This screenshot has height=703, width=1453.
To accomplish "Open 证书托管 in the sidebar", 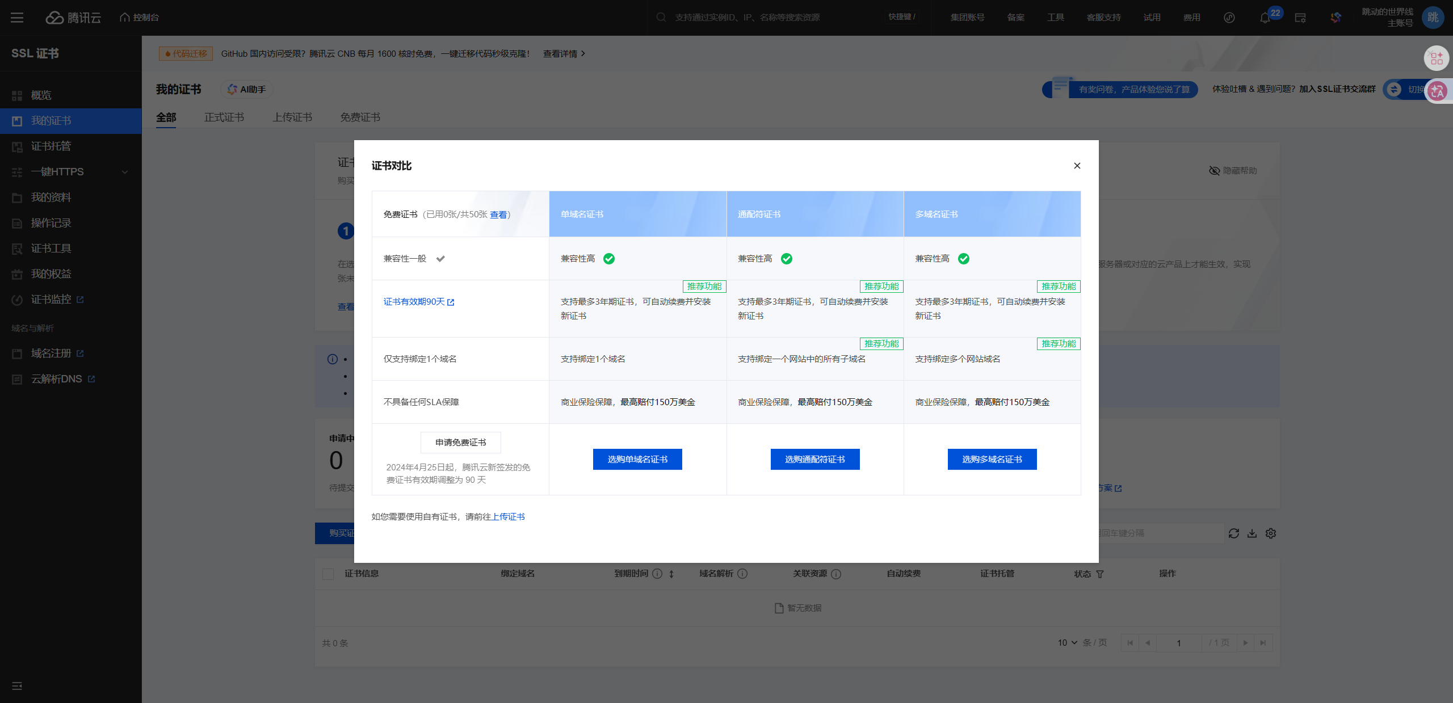I will click(70, 146).
